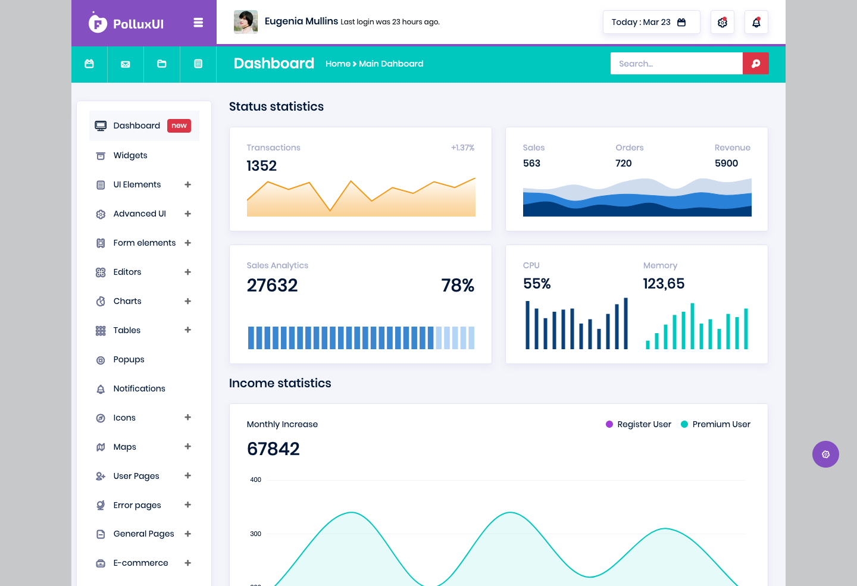857x586 pixels.
Task: Toggle the Register User legend series
Action: click(x=639, y=424)
